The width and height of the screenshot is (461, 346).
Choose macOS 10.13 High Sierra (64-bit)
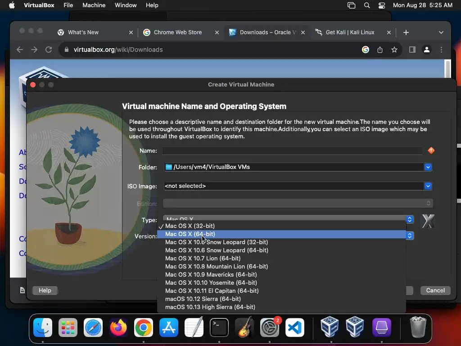[x=281, y=307]
